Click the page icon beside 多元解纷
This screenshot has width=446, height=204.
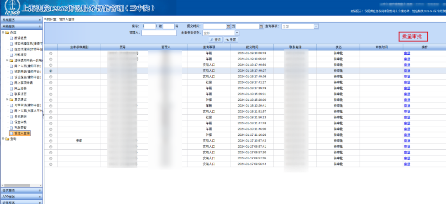click(x=12, y=116)
